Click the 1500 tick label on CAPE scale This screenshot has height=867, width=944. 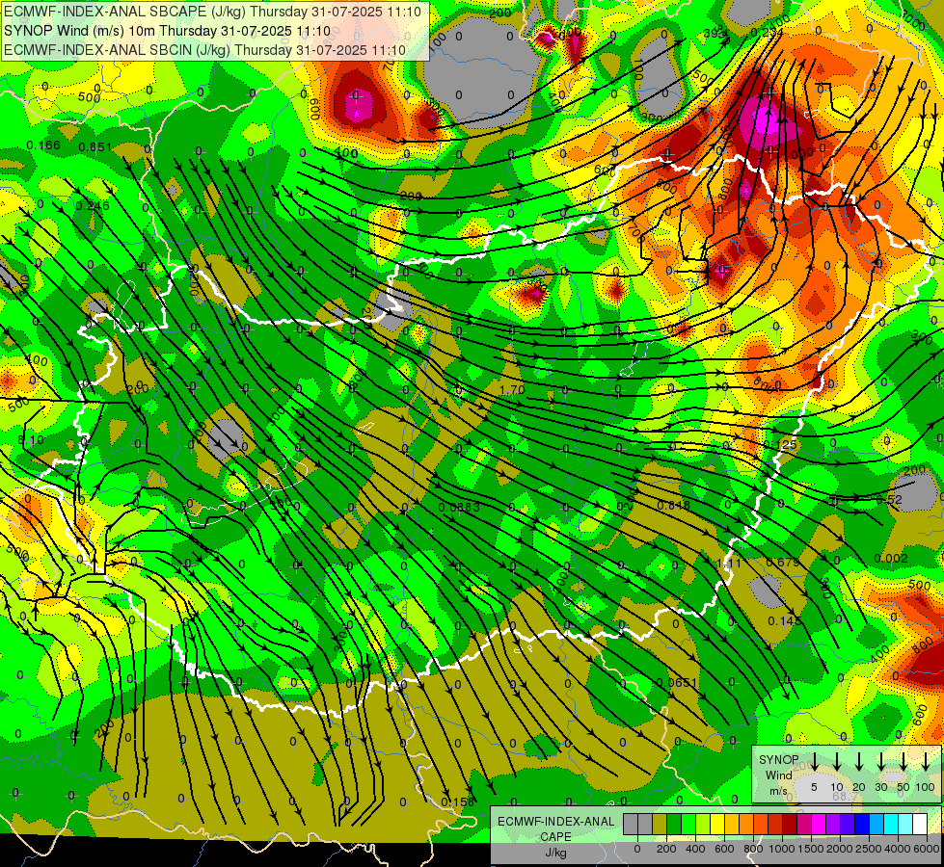811,849
